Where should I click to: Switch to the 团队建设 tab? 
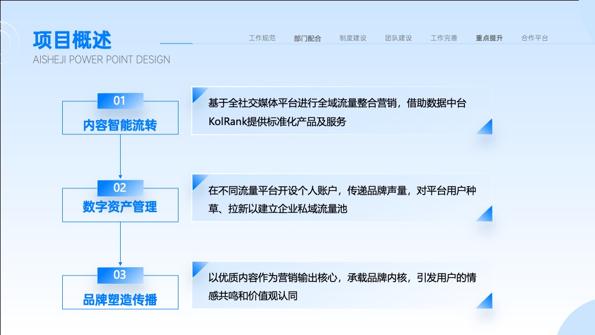tap(398, 38)
